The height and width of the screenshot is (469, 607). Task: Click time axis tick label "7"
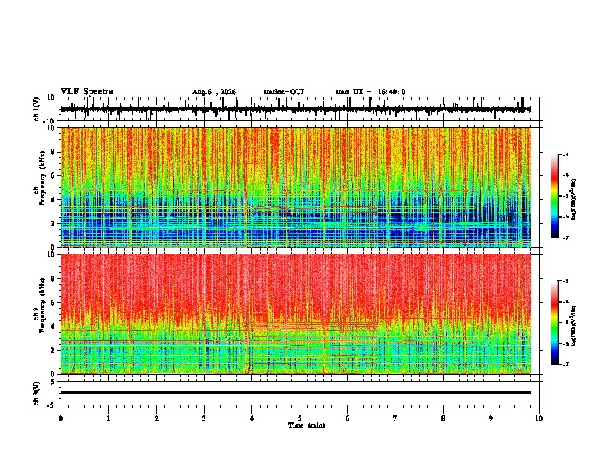(395, 418)
